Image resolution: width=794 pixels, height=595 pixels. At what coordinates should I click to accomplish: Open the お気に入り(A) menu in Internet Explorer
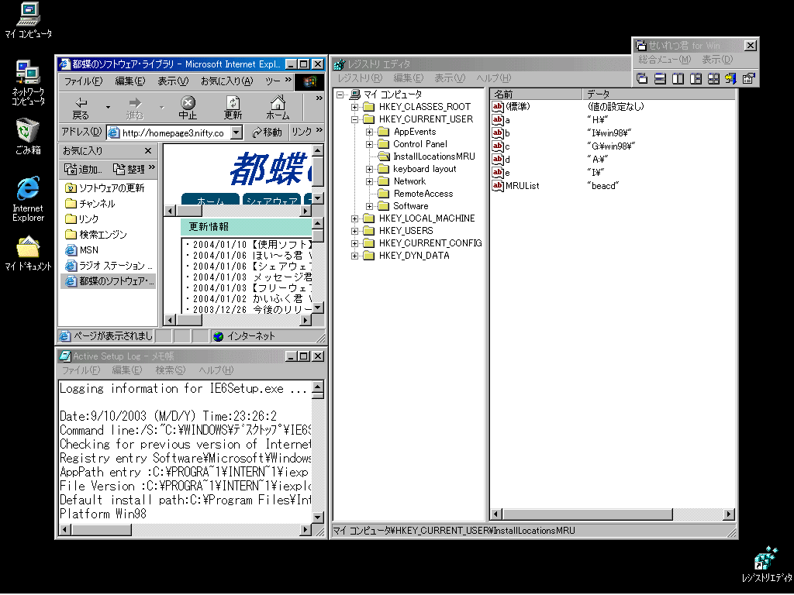point(226,81)
